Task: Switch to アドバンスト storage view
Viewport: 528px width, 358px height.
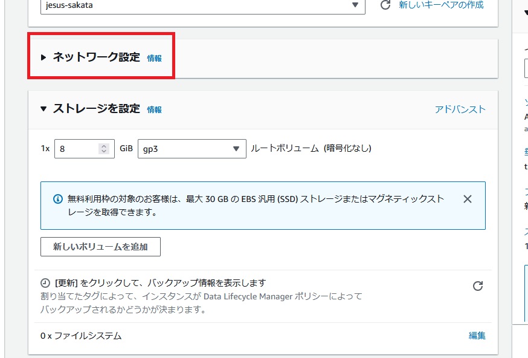Action: [x=460, y=109]
